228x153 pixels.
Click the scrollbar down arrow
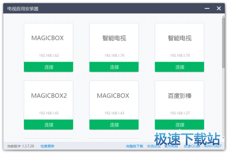(223, 138)
